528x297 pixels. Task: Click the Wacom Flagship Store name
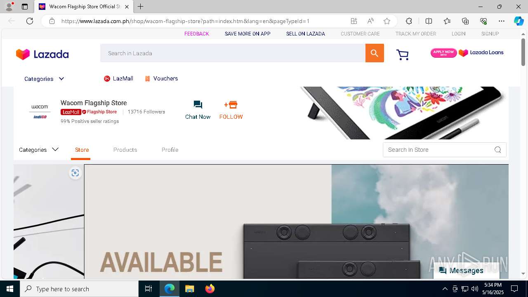click(94, 103)
